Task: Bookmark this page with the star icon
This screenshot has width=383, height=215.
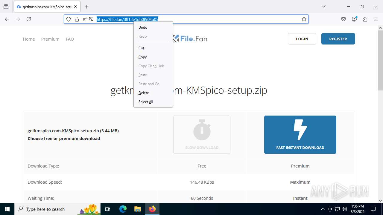Action: tap(304, 19)
